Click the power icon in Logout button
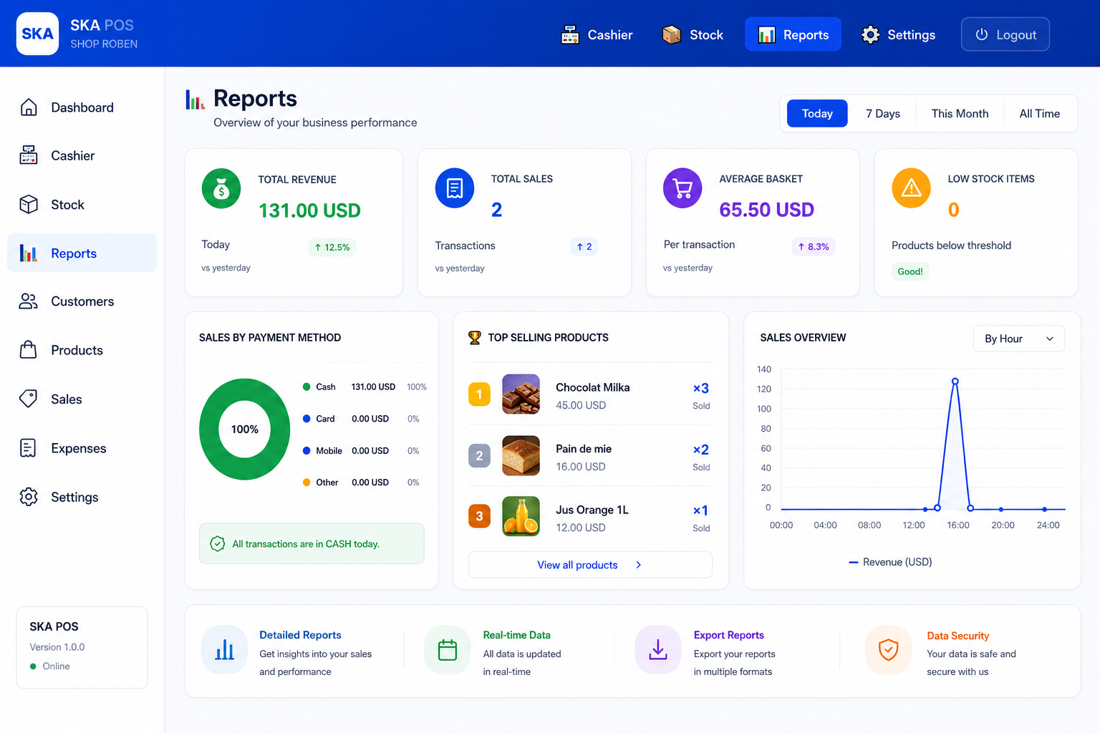The image size is (1100, 733). [982, 34]
